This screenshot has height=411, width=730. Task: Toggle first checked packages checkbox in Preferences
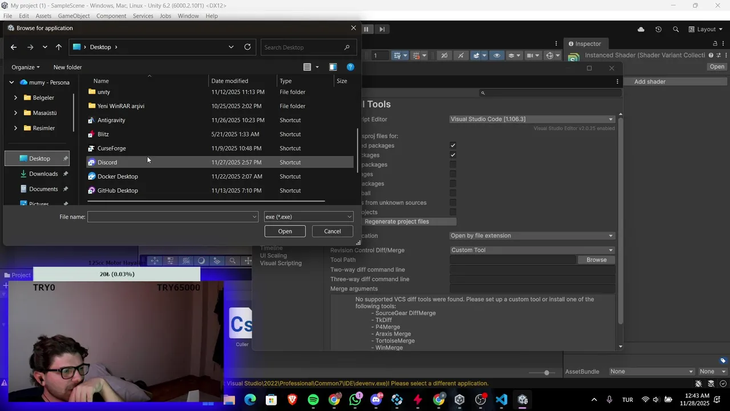click(453, 146)
